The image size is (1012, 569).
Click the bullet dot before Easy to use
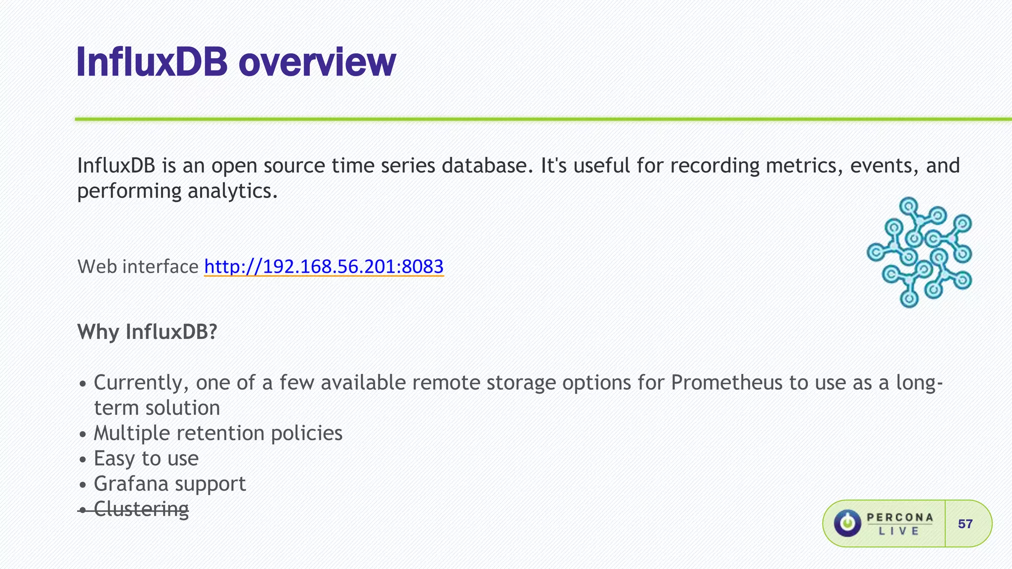(83, 460)
